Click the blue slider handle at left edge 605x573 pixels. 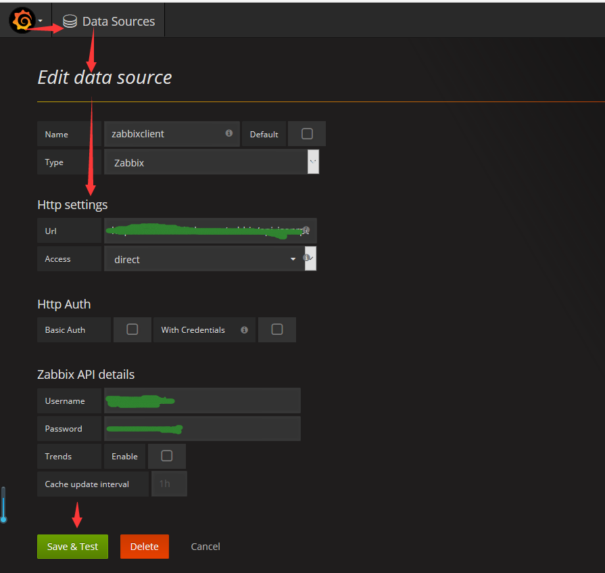3,520
